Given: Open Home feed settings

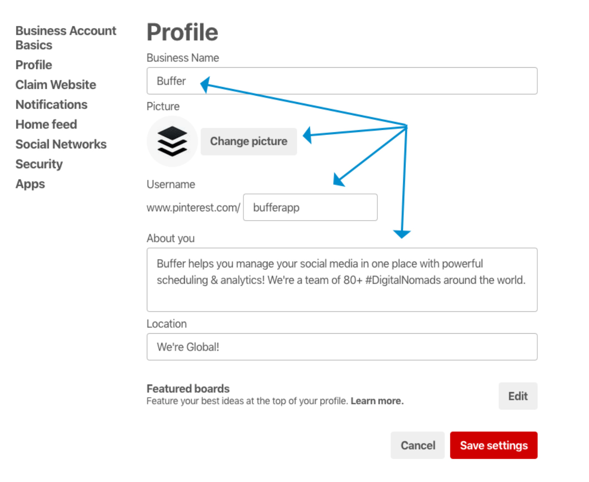Looking at the screenshot, I should pos(46,125).
